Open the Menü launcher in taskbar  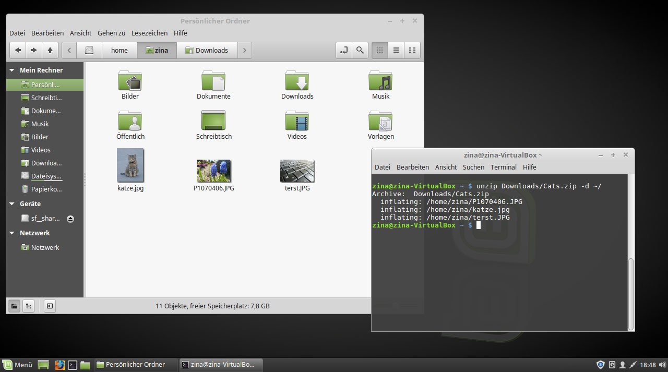[x=18, y=364]
